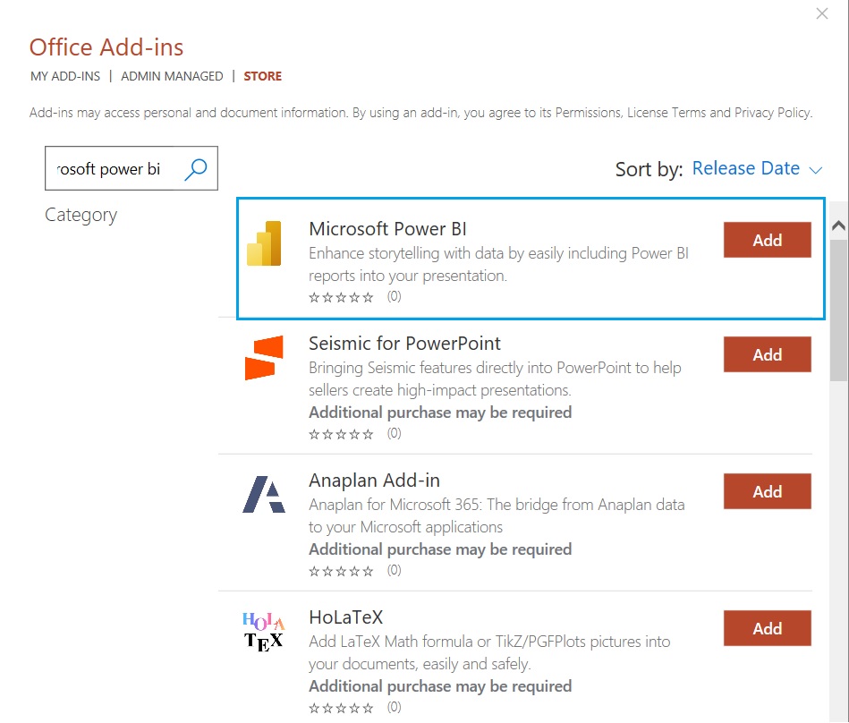Add Seismic for PowerPoint
The image size is (849, 723).
pos(767,354)
